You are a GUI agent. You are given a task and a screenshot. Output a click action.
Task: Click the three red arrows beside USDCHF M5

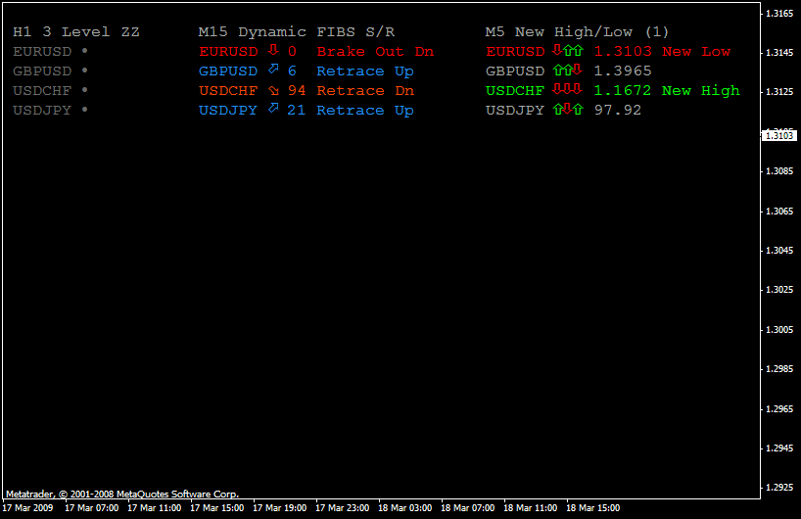click(568, 89)
